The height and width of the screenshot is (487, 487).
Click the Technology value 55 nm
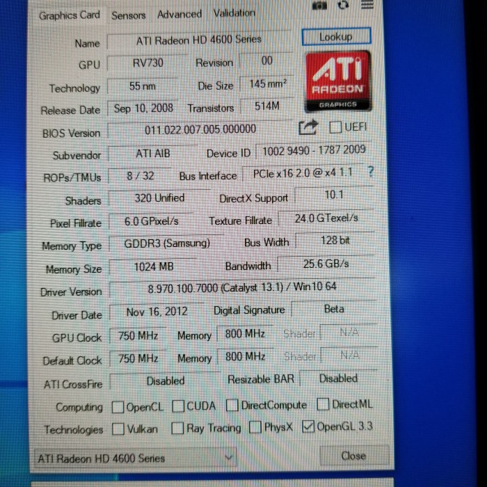click(x=143, y=86)
